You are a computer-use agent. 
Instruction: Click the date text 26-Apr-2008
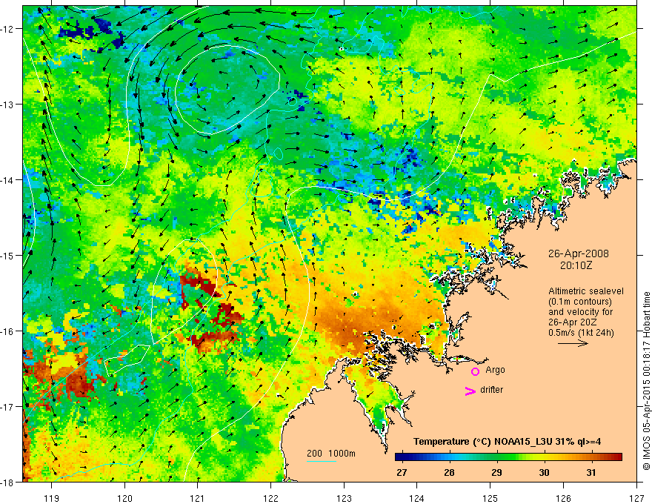[579, 253]
